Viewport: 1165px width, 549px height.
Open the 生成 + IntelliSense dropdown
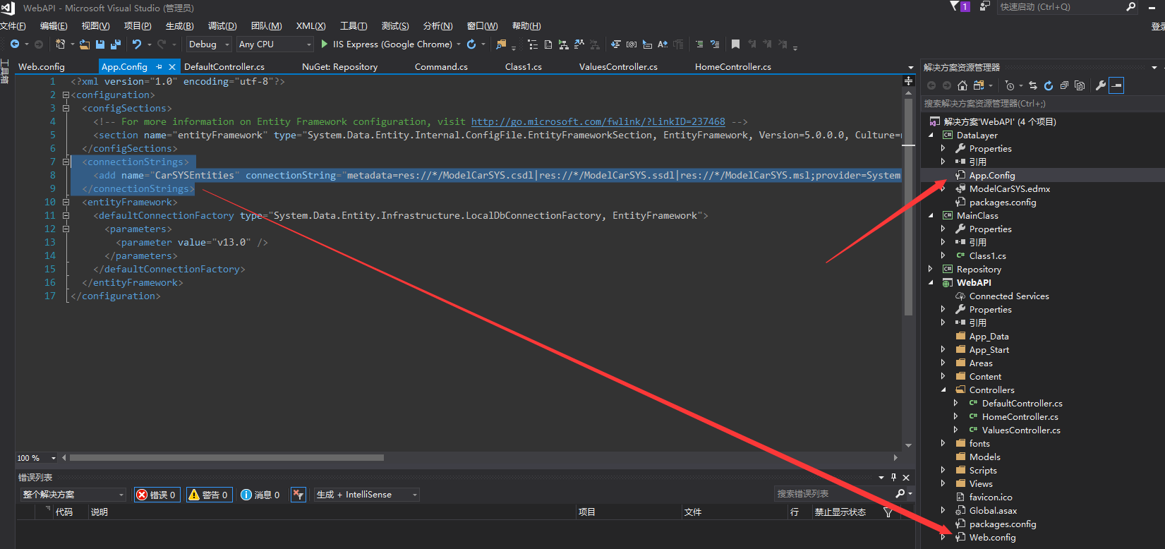point(367,495)
